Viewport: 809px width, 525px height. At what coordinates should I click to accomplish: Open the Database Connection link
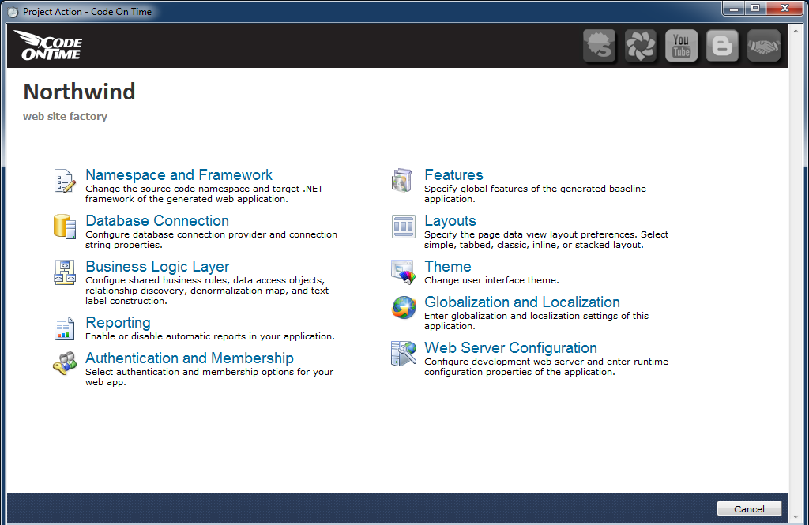(157, 221)
